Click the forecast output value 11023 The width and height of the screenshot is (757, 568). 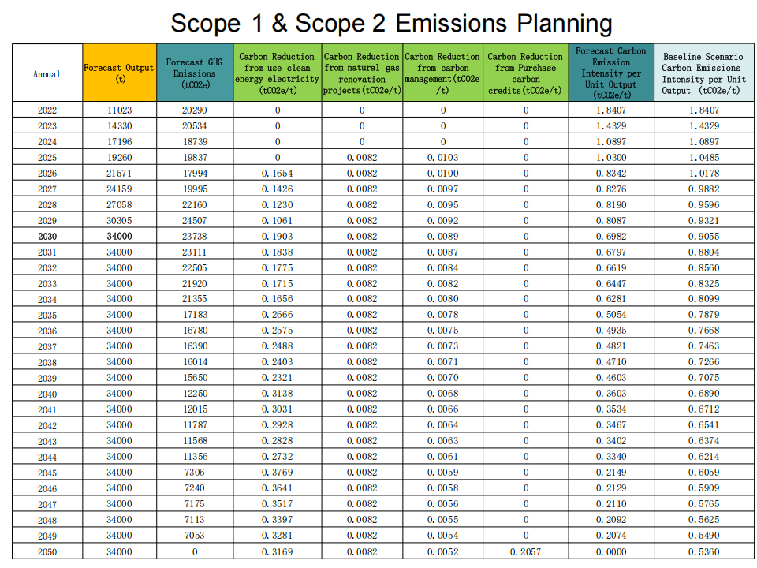(x=120, y=110)
